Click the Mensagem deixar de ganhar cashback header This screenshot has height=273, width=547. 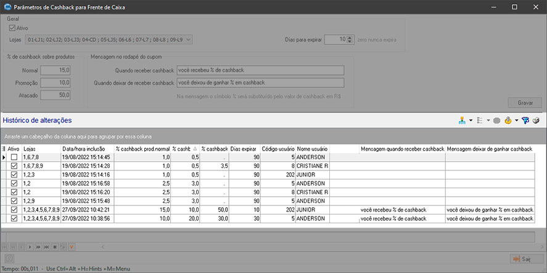[490, 149]
